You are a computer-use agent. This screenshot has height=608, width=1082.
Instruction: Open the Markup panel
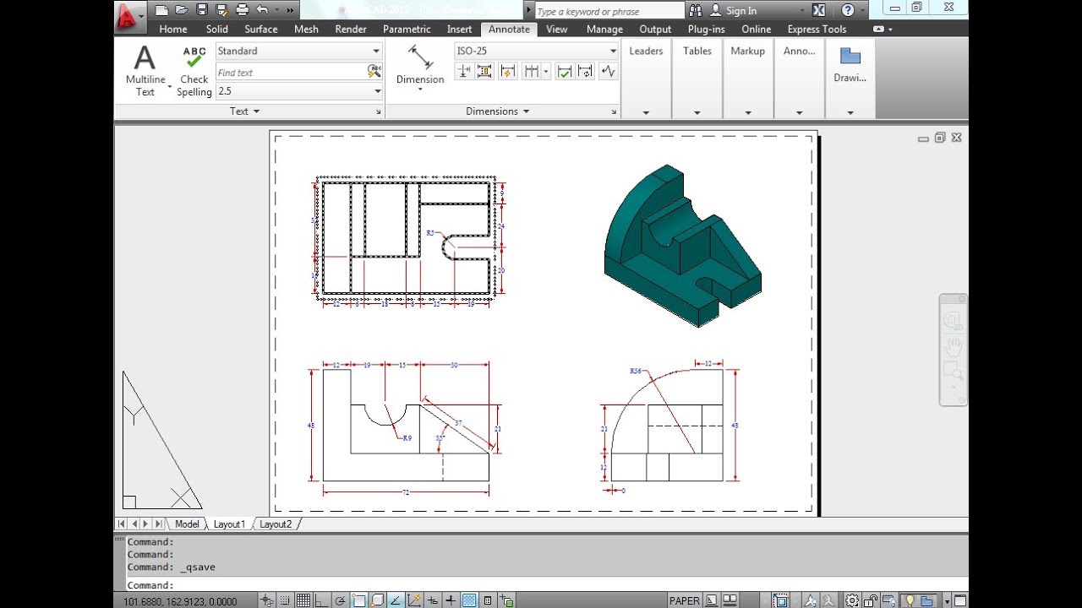click(748, 79)
